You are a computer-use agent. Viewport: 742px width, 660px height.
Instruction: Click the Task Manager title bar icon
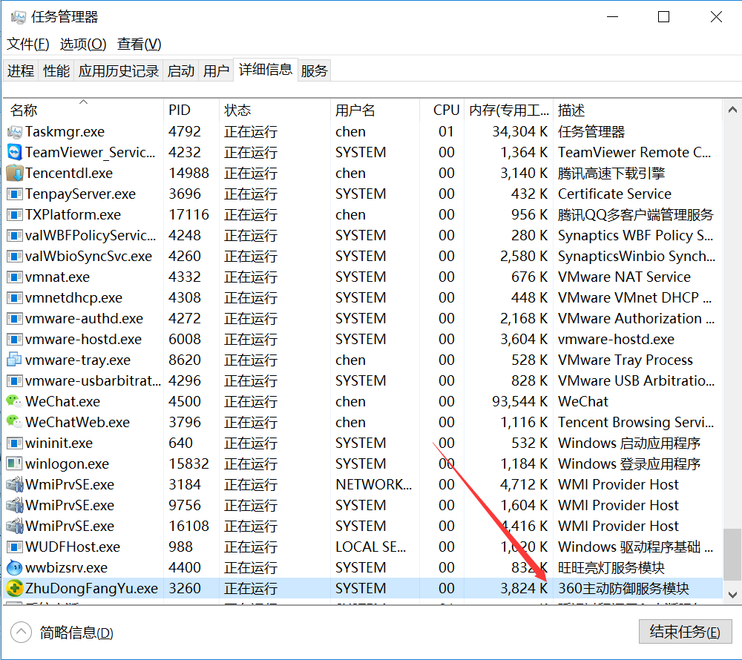coord(18,18)
